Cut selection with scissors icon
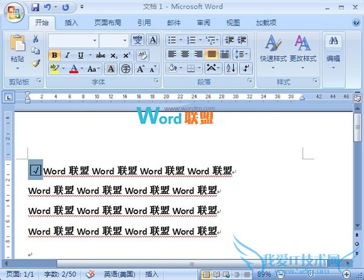Viewport: 364px width, 280px height. pos(36,39)
